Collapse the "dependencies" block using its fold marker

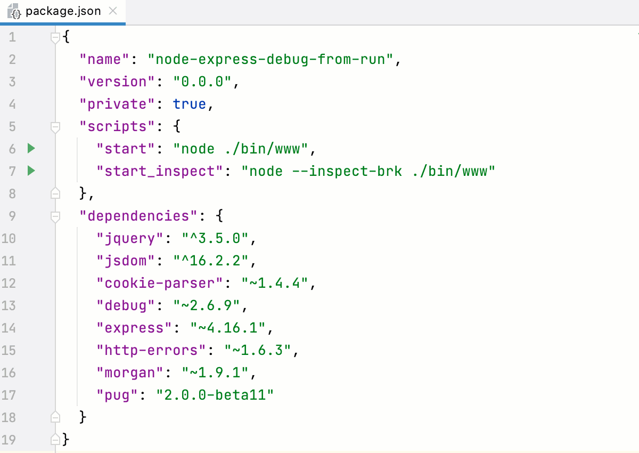click(x=55, y=216)
